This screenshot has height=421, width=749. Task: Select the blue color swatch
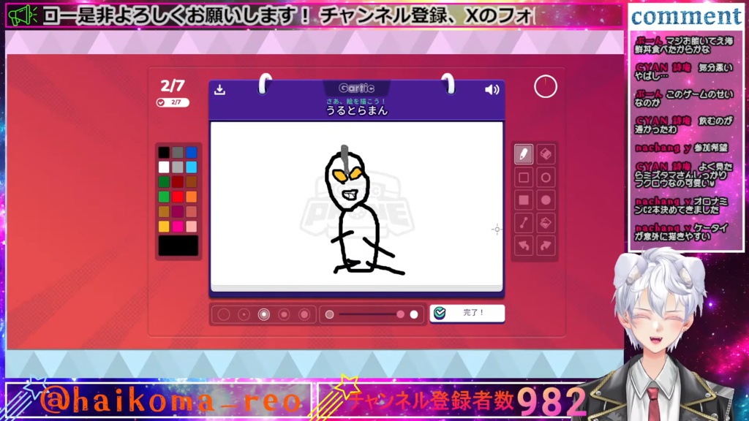pyautogui.click(x=192, y=152)
